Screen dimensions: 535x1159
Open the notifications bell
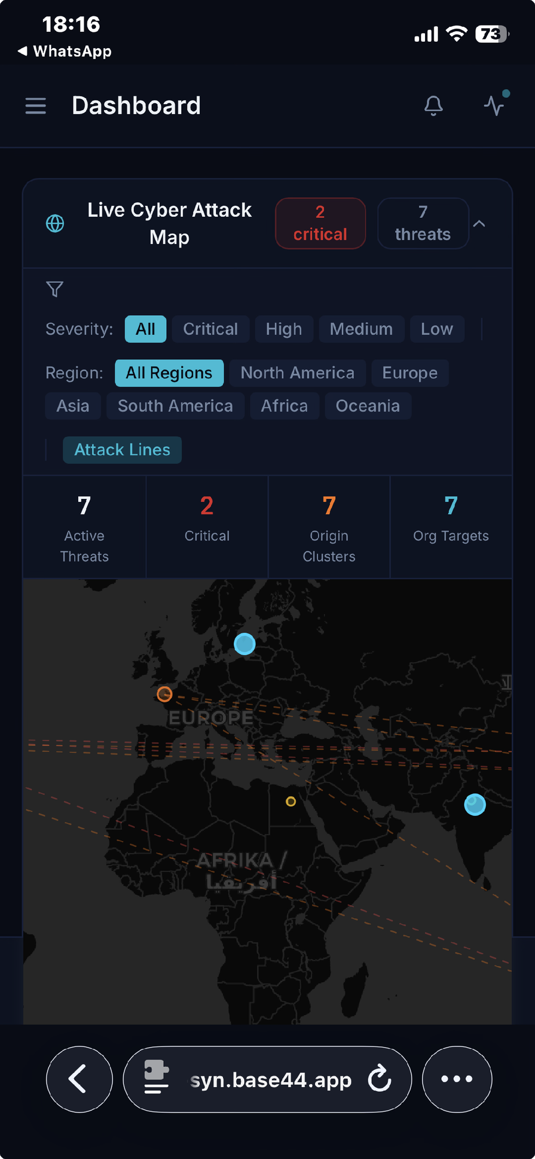coord(433,105)
